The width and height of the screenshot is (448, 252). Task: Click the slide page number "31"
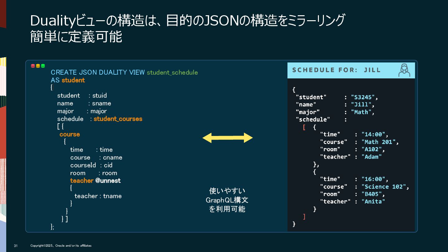[16, 246]
